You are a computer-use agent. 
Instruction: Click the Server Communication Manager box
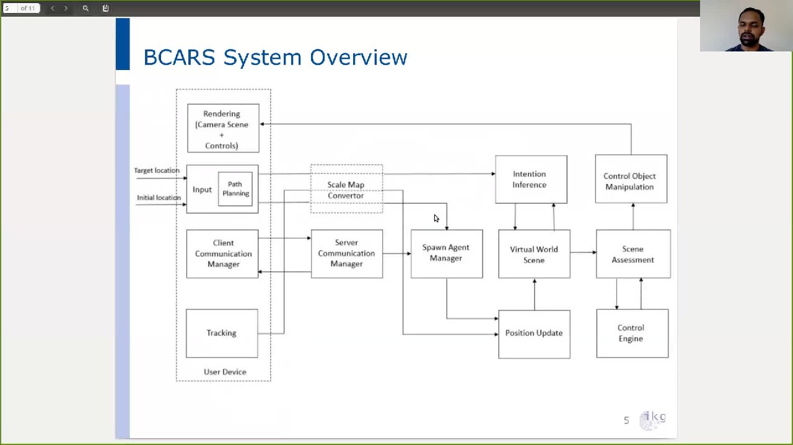click(346, 253)
